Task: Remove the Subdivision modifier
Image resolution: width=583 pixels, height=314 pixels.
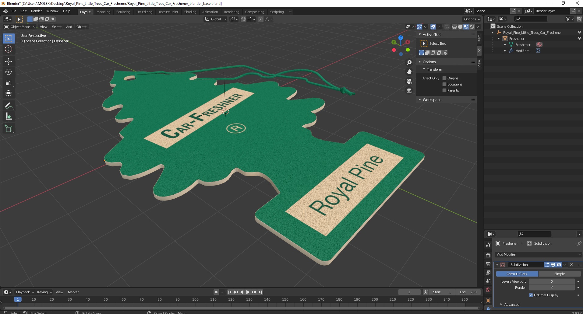Action: (571, 265)
